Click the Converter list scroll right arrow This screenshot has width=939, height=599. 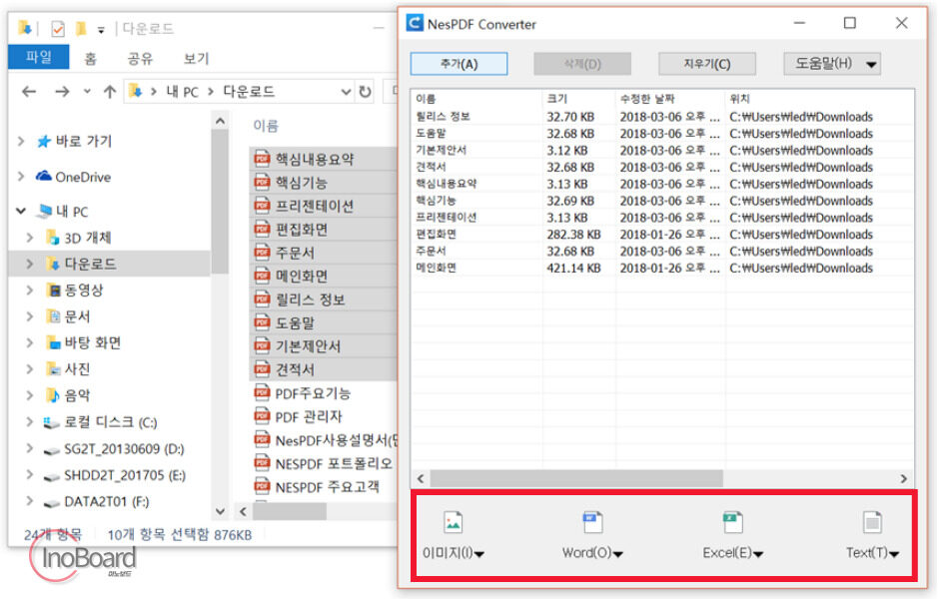click(x=904, y=479)
